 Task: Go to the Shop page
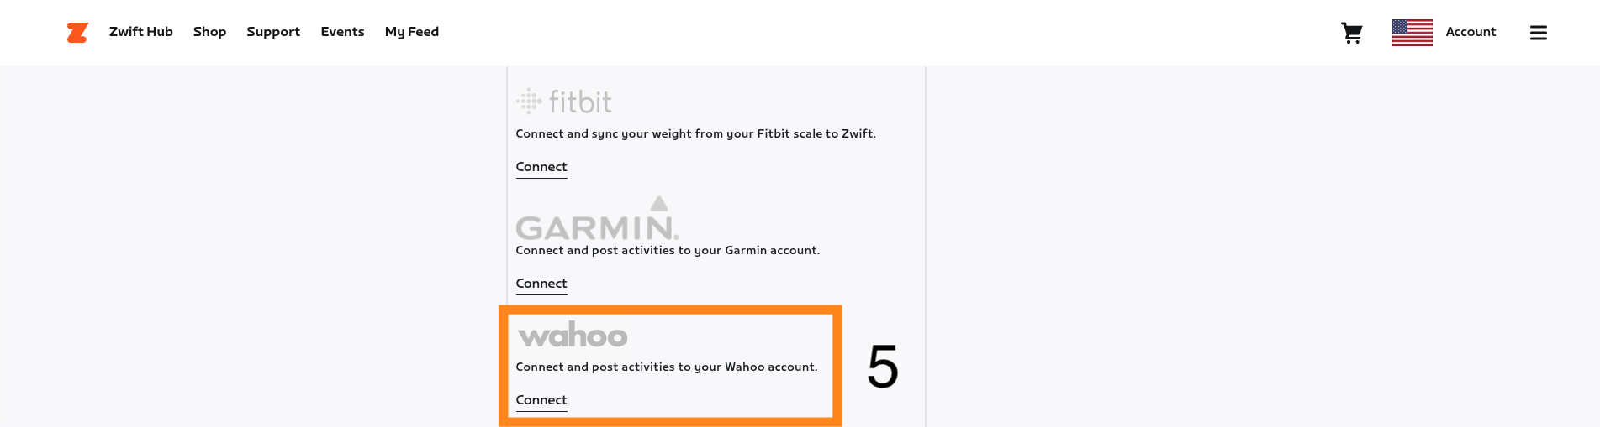click(209, 32)
